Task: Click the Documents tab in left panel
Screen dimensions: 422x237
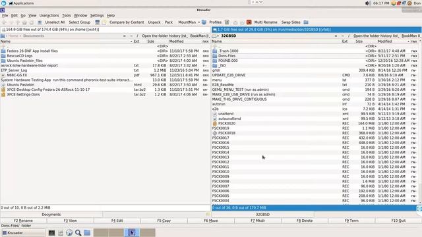Action: pos(51,215)
